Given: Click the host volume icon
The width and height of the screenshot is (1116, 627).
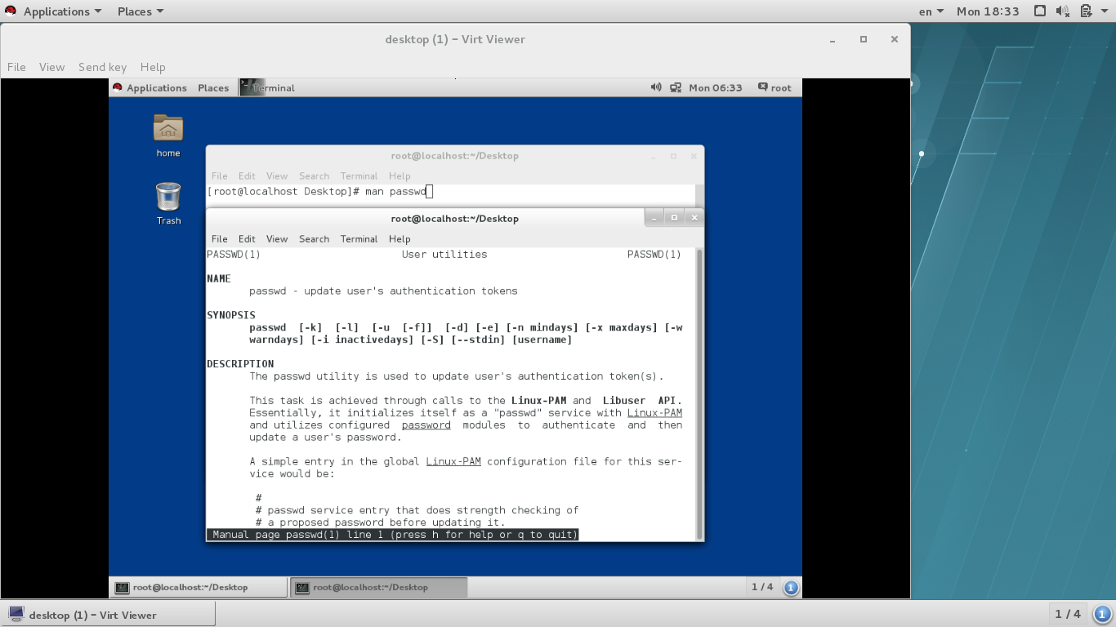Looking at the screenshot, I should (x=1062, y=11).
